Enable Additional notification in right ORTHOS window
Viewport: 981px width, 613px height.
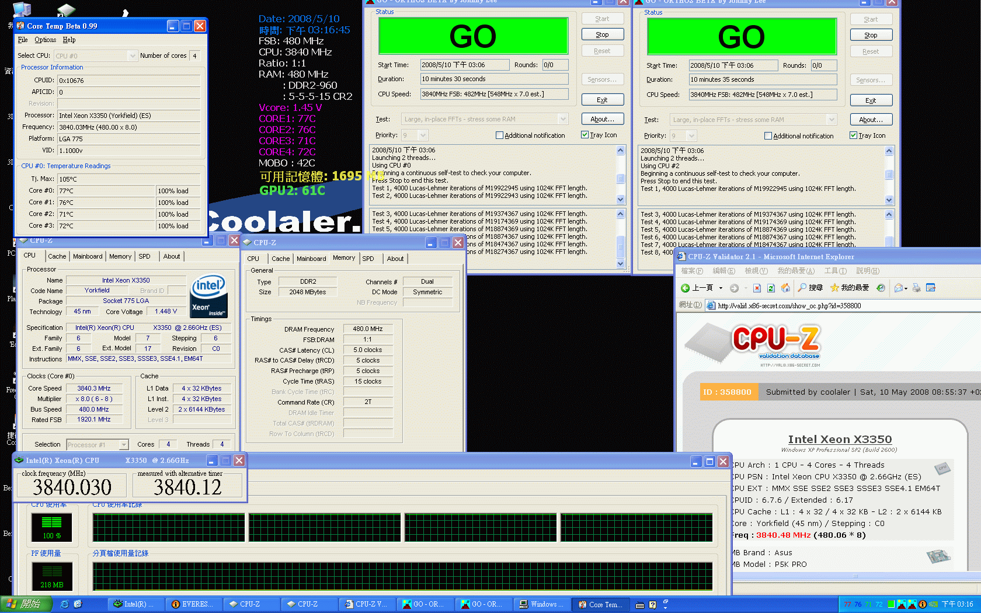coord(768,136)
